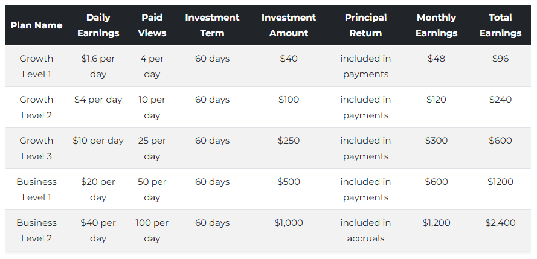Image resolution: width=537 pixels, height=259 pixels.
Task: Select the Paid Views column header
Action: pyautogui.click(x=152, y=25)
